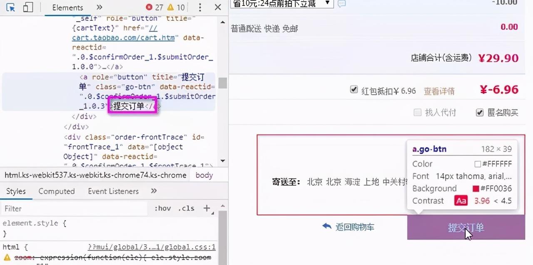Select the Event Listeners tab

pos(113,191)
